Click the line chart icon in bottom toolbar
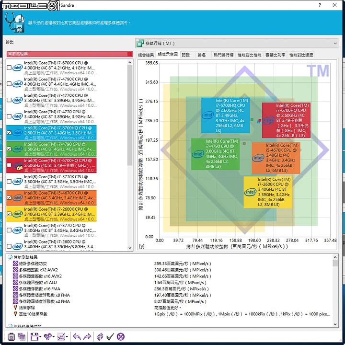Screen dimensions: 345x345 coord(61,337)
